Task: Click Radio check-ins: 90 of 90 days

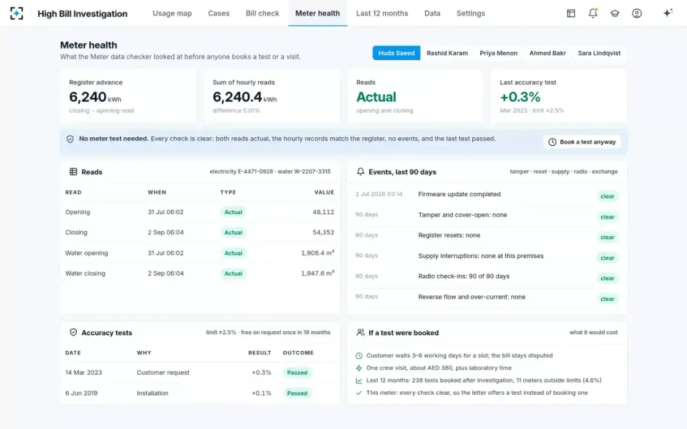Action: (x=464, y=276)
